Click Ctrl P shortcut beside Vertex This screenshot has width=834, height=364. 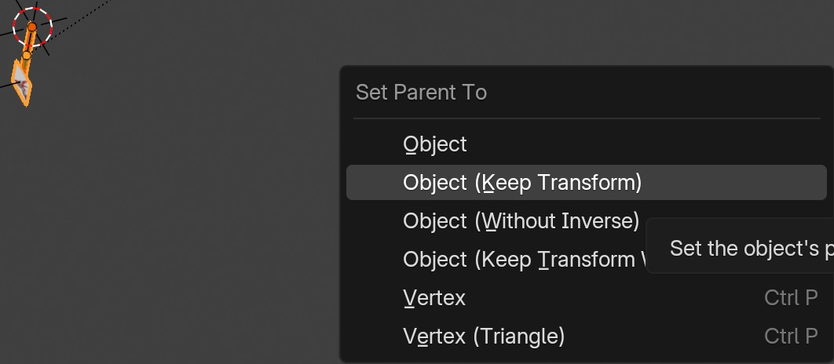point(791,297)
